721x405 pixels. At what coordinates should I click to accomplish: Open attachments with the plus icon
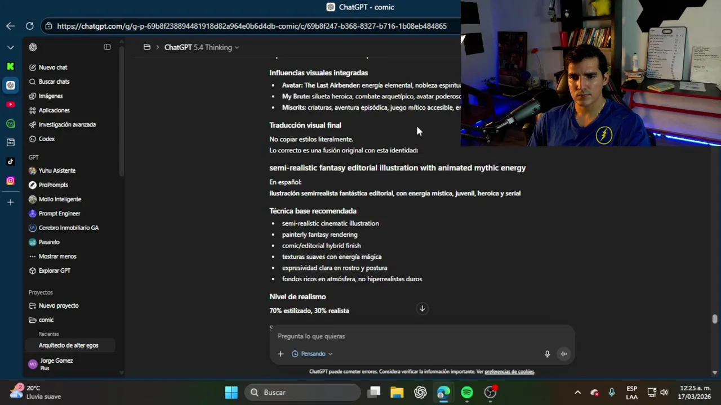(x=281, y=354)
